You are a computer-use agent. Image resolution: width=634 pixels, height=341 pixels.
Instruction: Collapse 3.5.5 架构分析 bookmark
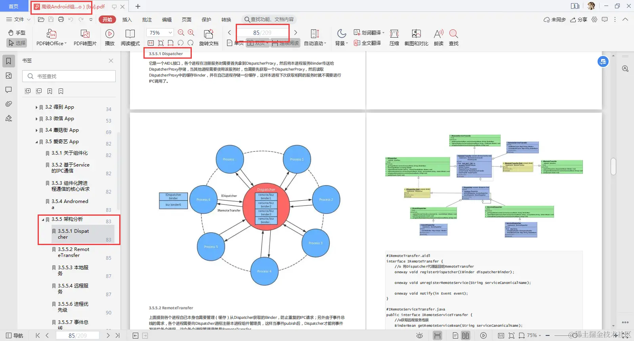point(43,219)
